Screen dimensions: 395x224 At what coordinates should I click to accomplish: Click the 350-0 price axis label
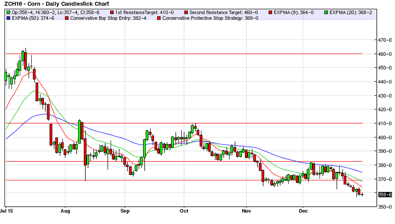coord(384,207)
